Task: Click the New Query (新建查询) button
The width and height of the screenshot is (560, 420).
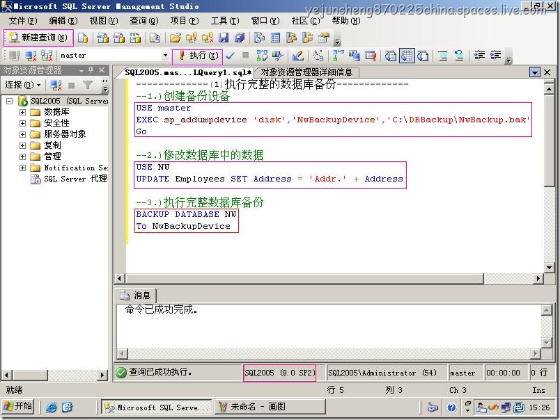Action: (38, 38)
